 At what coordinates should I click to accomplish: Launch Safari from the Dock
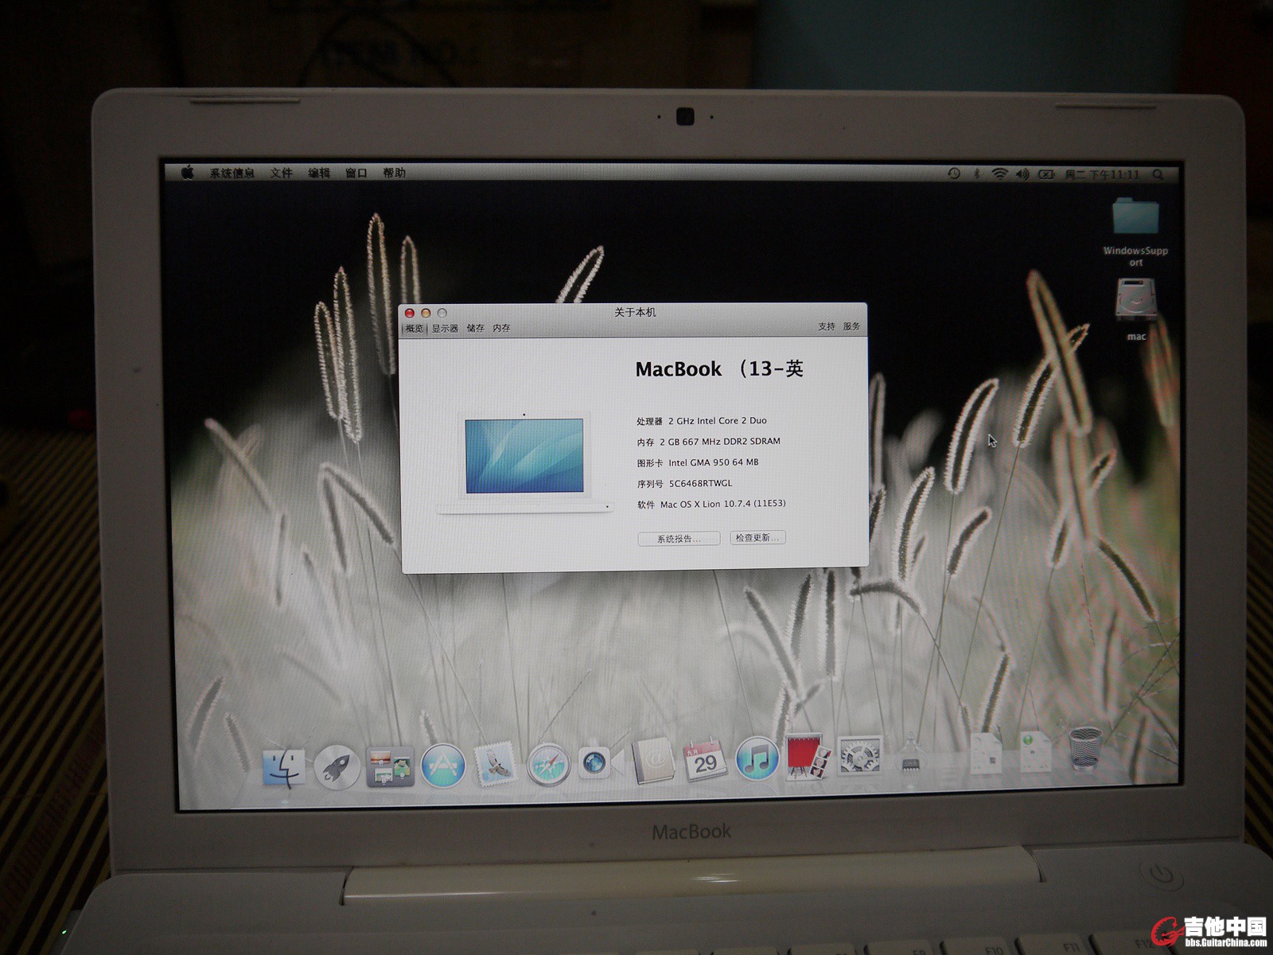(548, 765)
